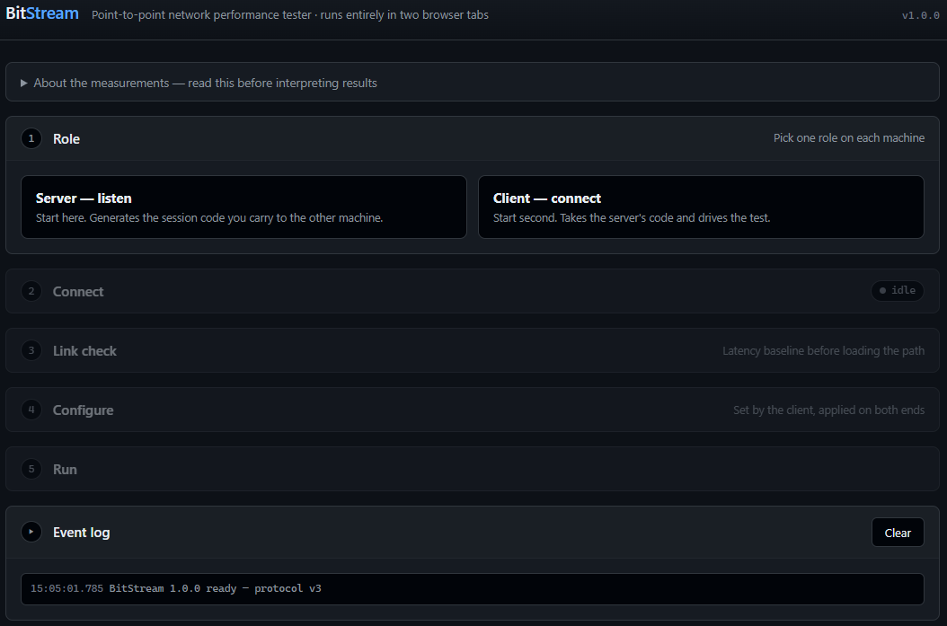
Task: Click the step 5 number badge for Run
Action: click(x=31, y=469)
